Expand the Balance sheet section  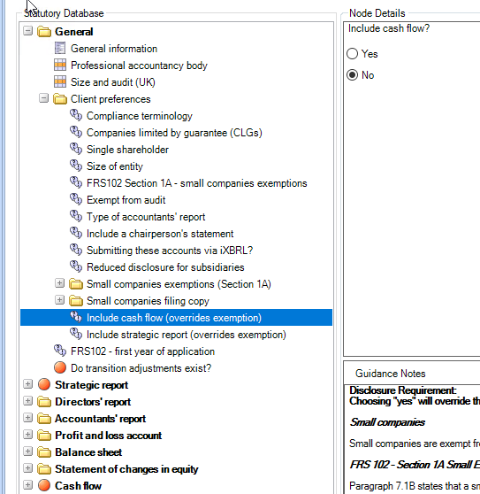pos(28,452)
